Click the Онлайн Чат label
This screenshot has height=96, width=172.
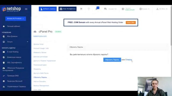tap(113, 9)
